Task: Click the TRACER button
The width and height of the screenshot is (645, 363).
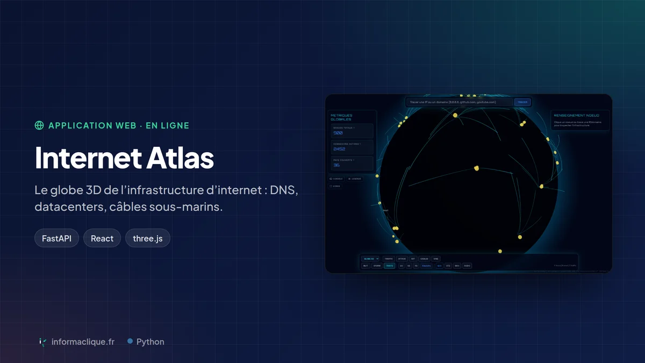Action: click(x=522, y=102)
